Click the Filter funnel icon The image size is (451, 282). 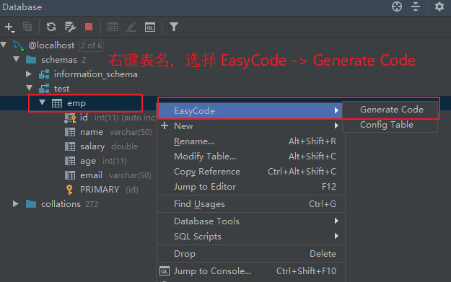coord(174,27)
